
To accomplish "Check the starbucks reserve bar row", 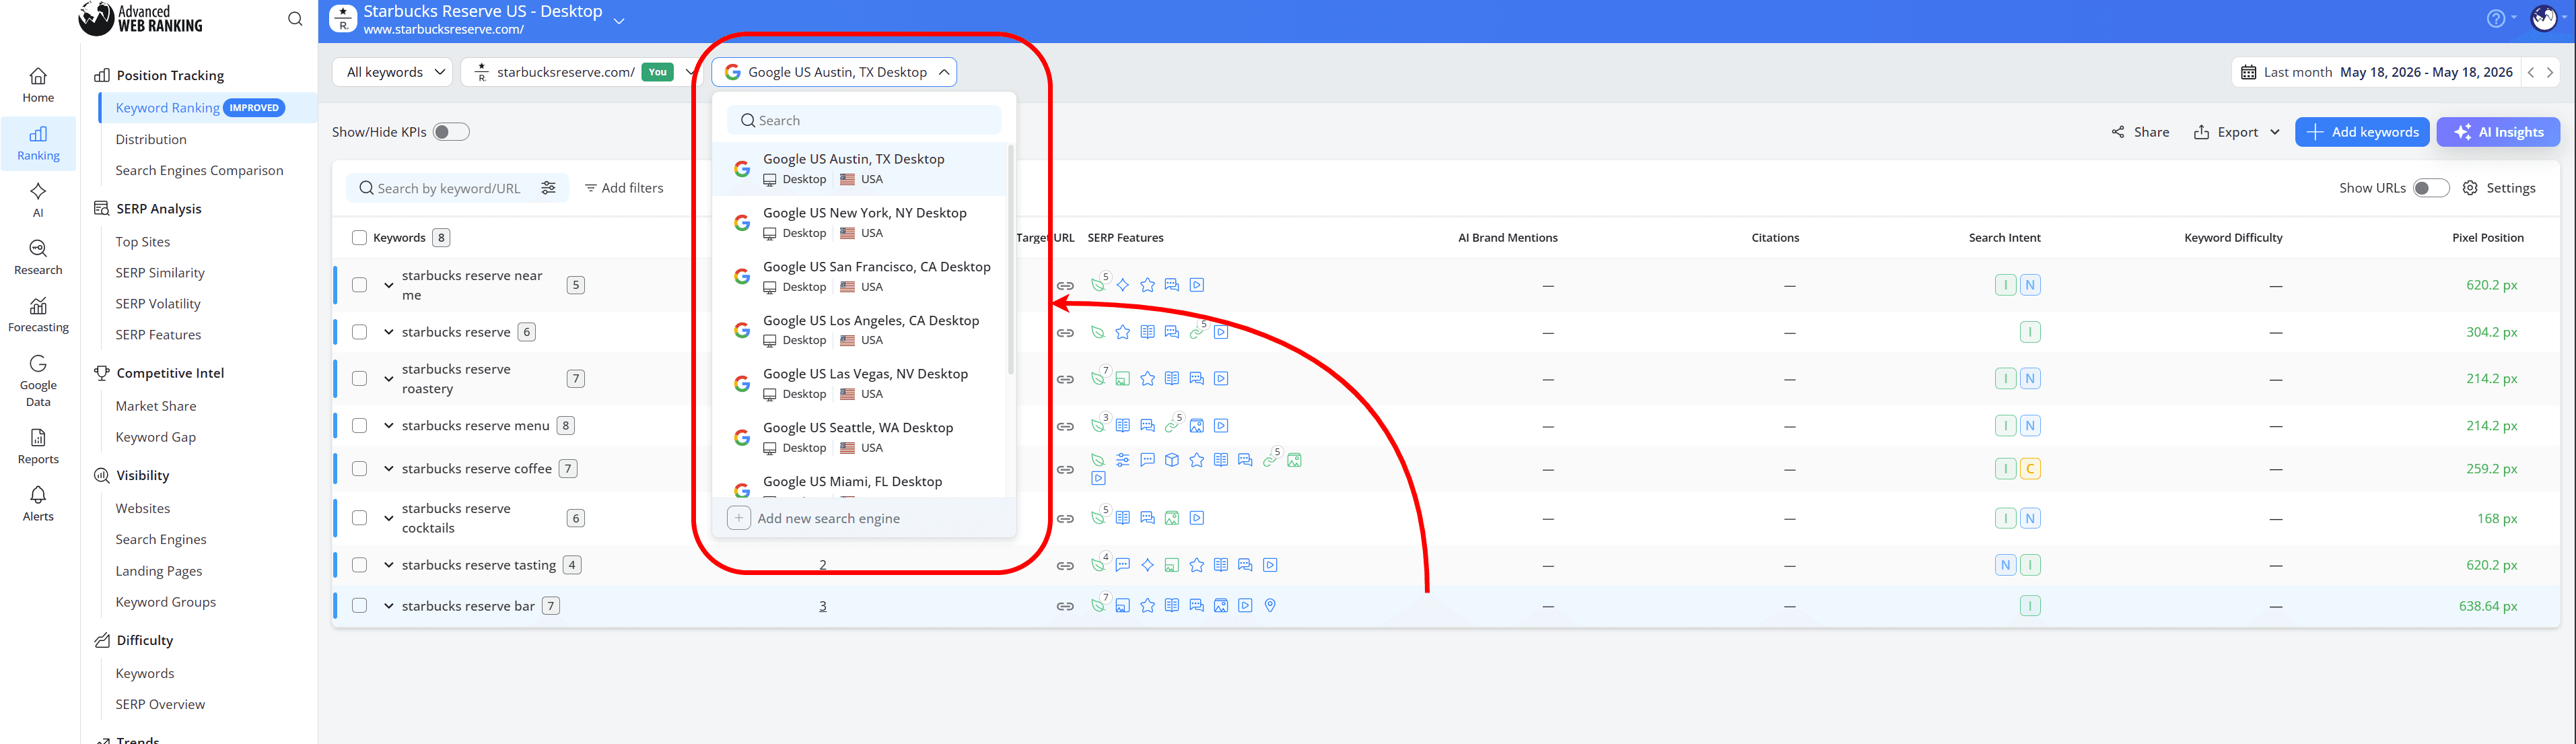I will [359, 606].
